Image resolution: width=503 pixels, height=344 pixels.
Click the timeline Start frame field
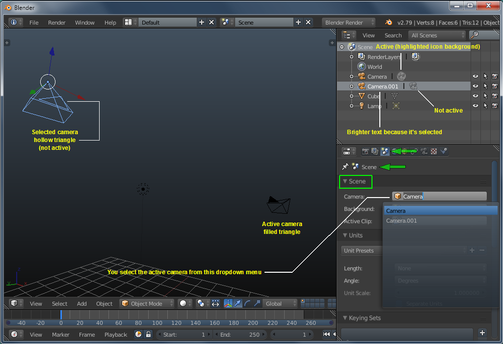pyautogui.click(x=184, y=334)
